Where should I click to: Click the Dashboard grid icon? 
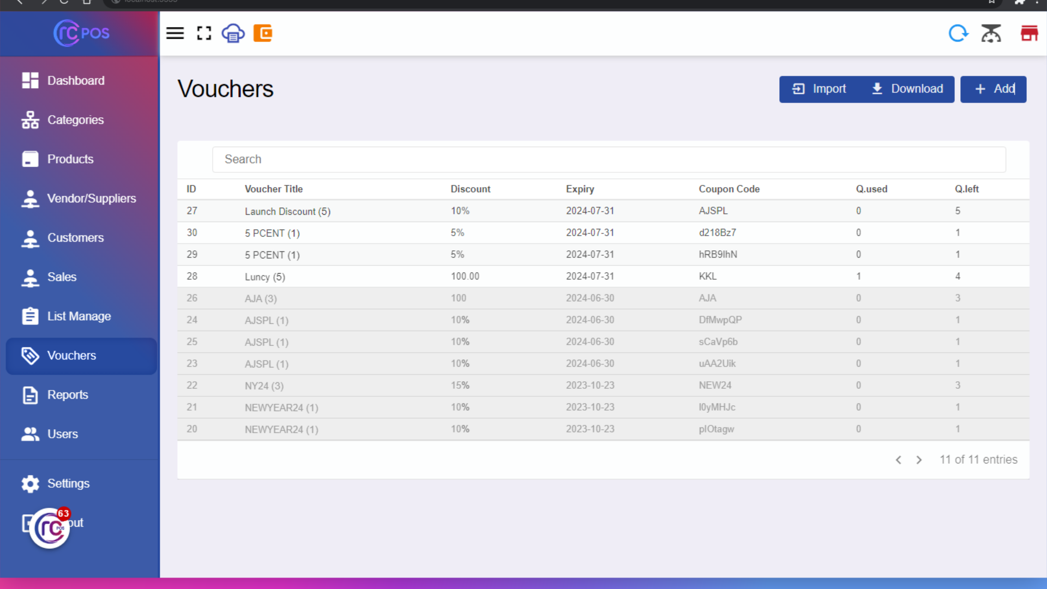31,80
